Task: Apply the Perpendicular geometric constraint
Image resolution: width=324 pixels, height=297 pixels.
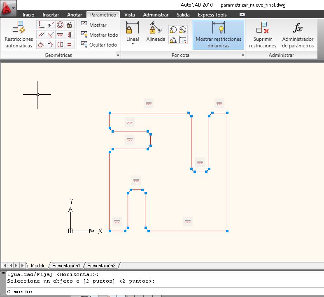Action: point(50,35)
